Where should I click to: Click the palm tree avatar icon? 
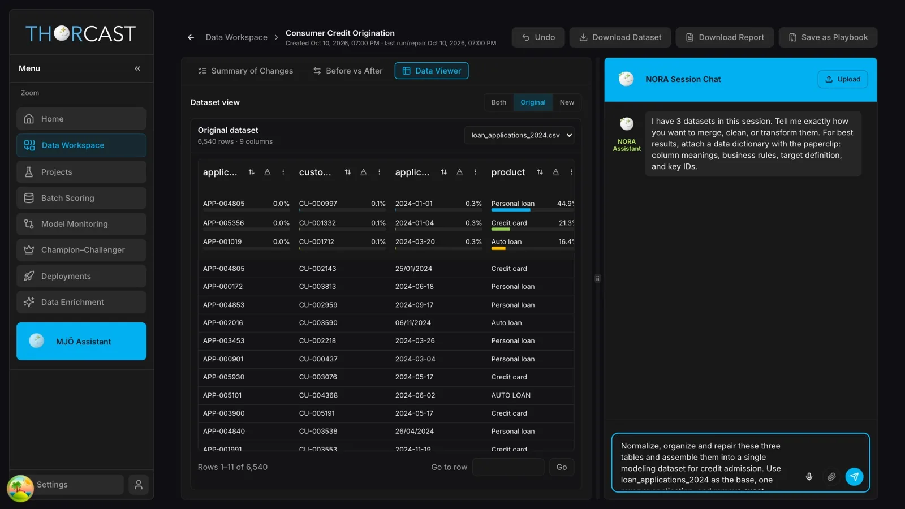pos(20,488)
